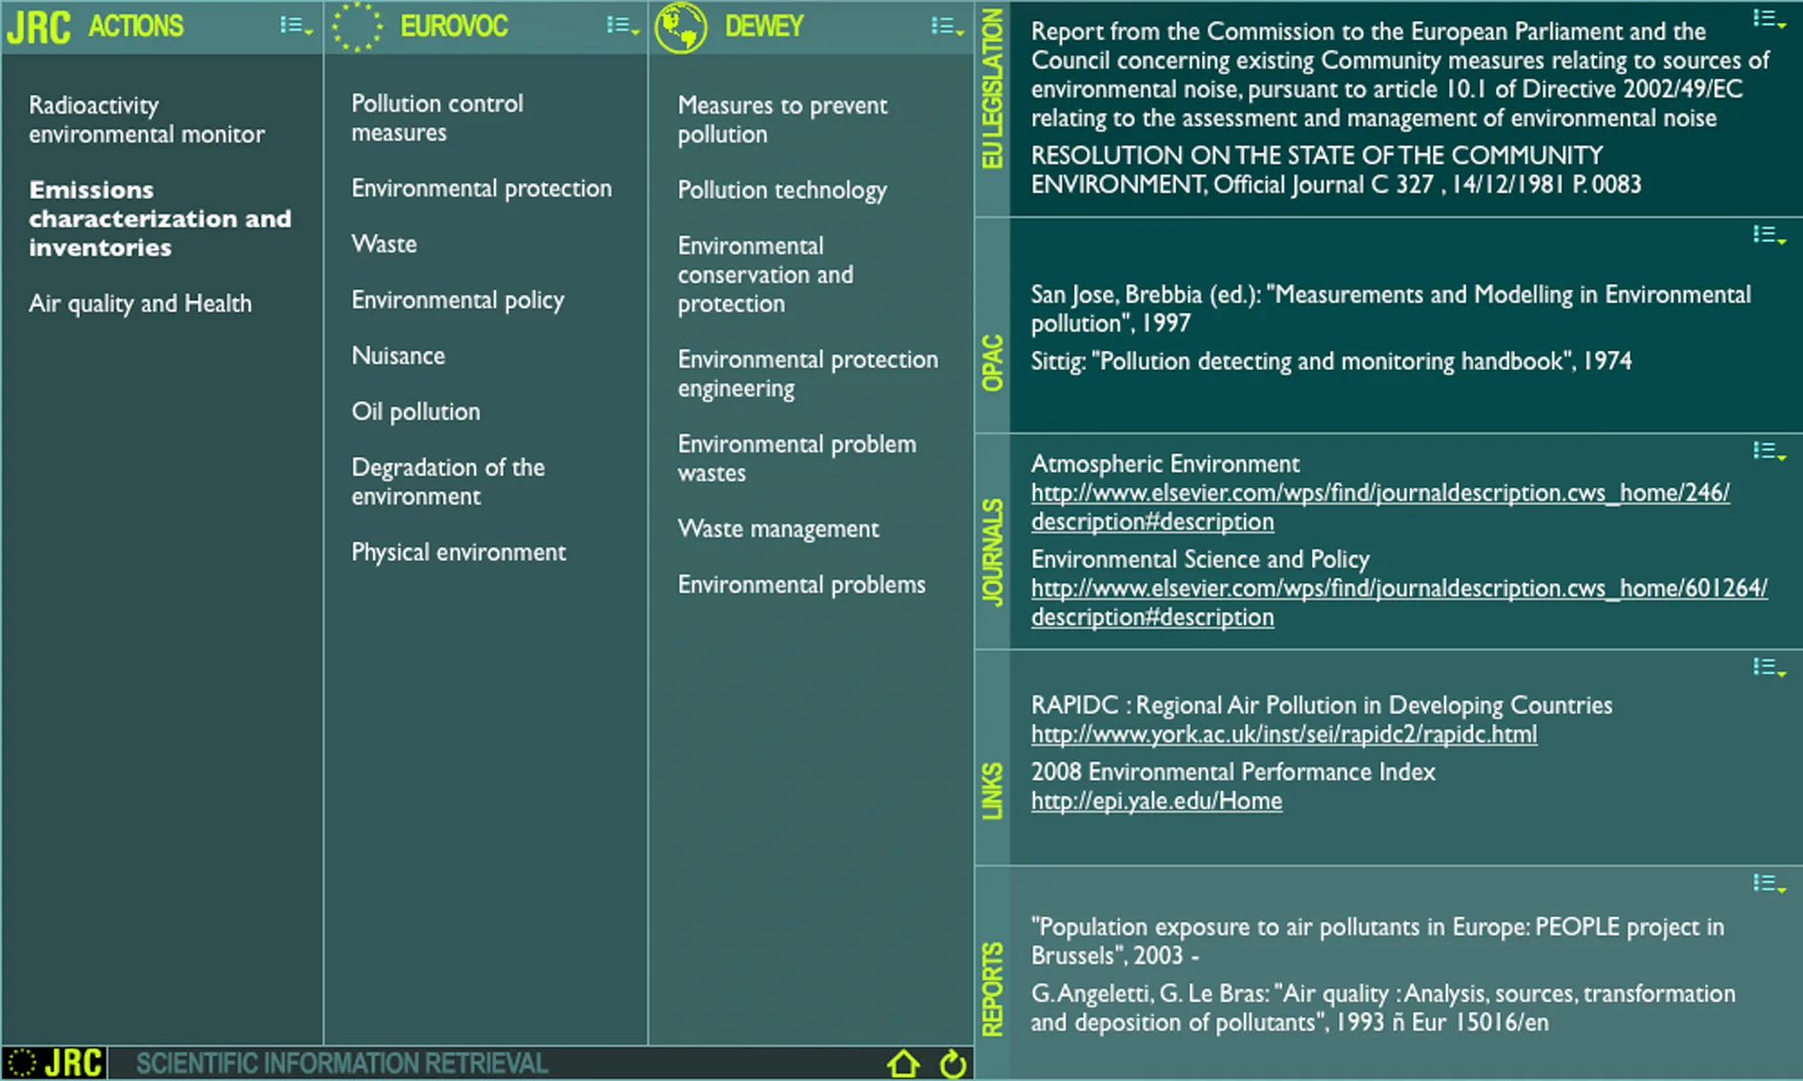Viewport: 1803px width, 1081px height.
Task: Select Oil pollution in Eurovoc
Action: [x=415, y=412]
